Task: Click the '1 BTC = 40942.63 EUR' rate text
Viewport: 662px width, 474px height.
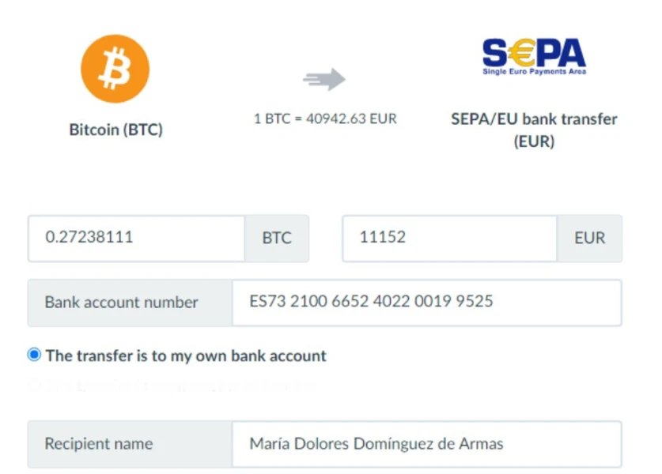Action: point(325,118)
